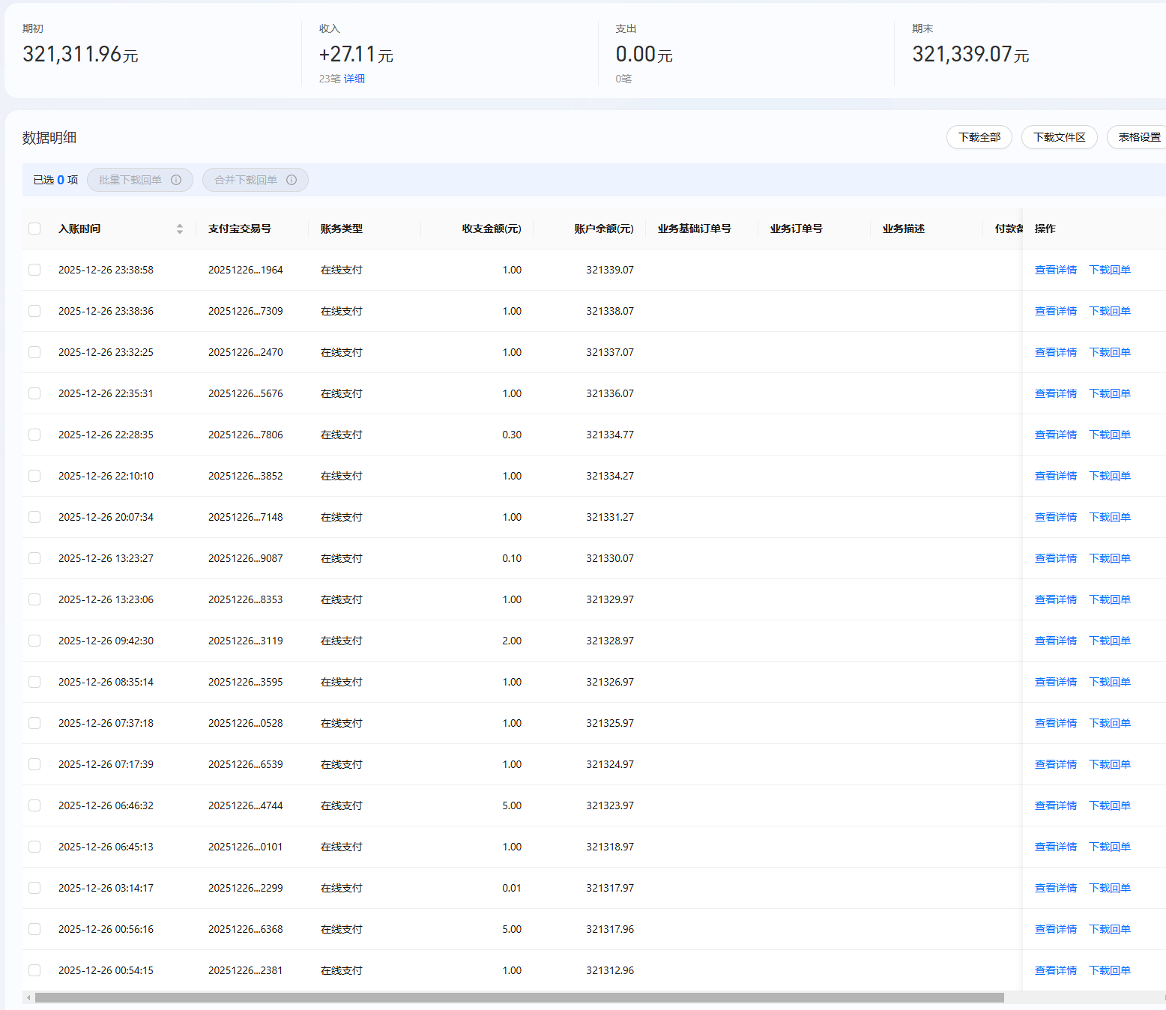Click the 合并下载回单 button

pyautogui.click(x=246, y=180)
